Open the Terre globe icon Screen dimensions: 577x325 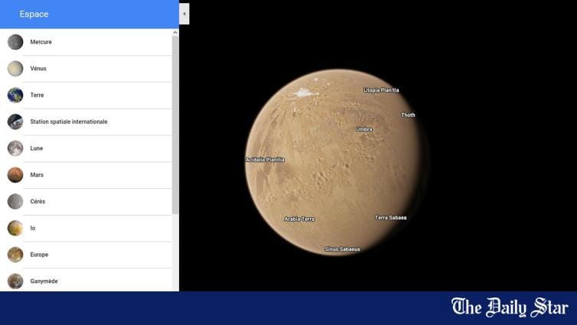(15, 95)
